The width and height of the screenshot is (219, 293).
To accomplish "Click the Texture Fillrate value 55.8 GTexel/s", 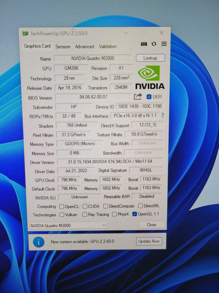I will click(144, 134).
